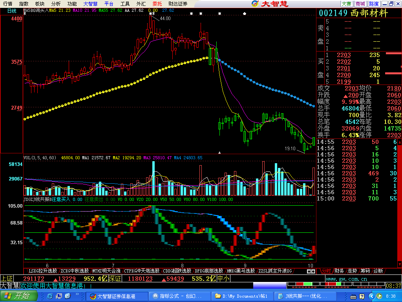The width and height of the screenshot is (402, 302).
Task: Select the HMXG黑马选股 indicator tab
Action: pyautogui.click(x=241, y=271)
